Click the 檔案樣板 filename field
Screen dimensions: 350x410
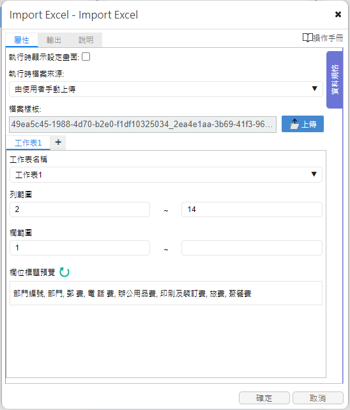point(143,125)
